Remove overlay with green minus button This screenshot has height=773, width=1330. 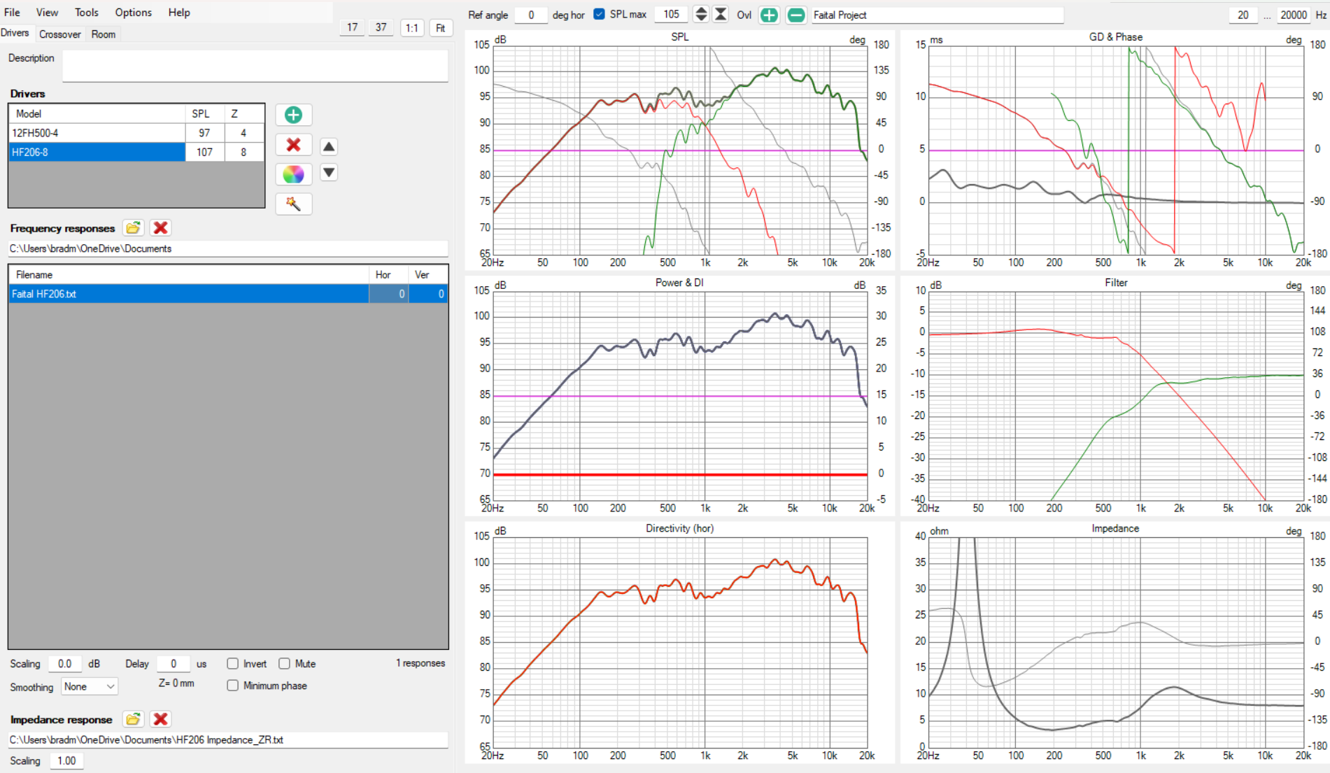click(795, 15)
